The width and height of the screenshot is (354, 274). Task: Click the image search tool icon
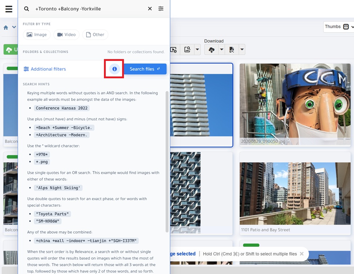point(187,50)
